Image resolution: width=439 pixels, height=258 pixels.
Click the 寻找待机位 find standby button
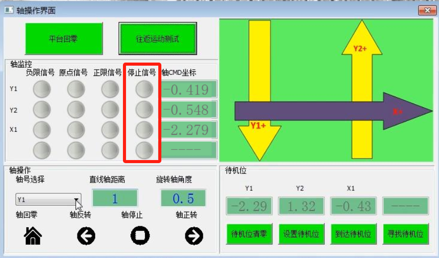coord(406,234)
